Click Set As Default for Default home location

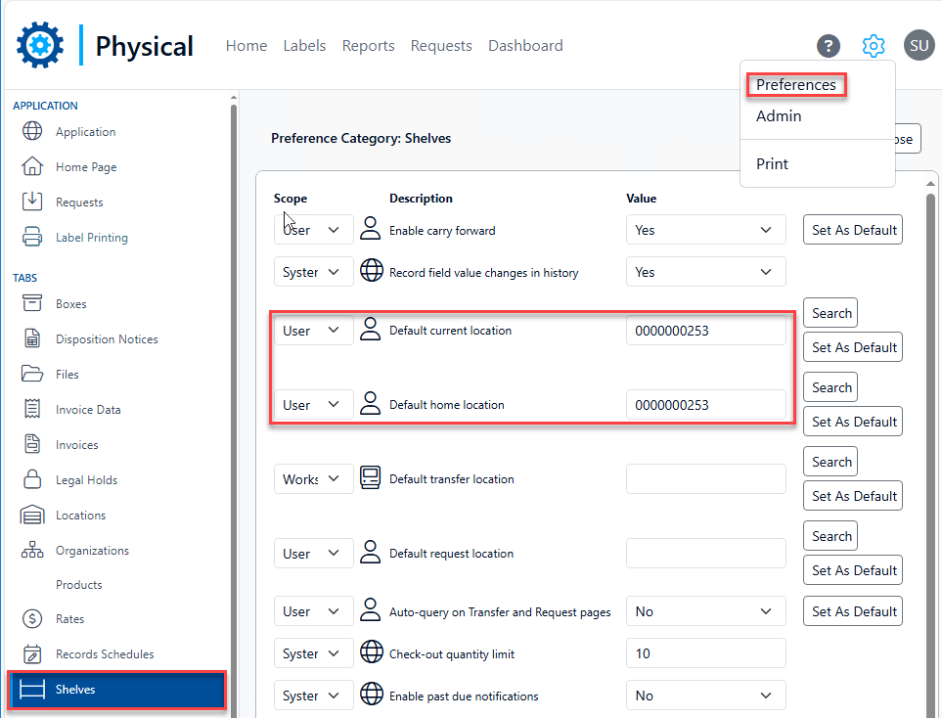853,422
